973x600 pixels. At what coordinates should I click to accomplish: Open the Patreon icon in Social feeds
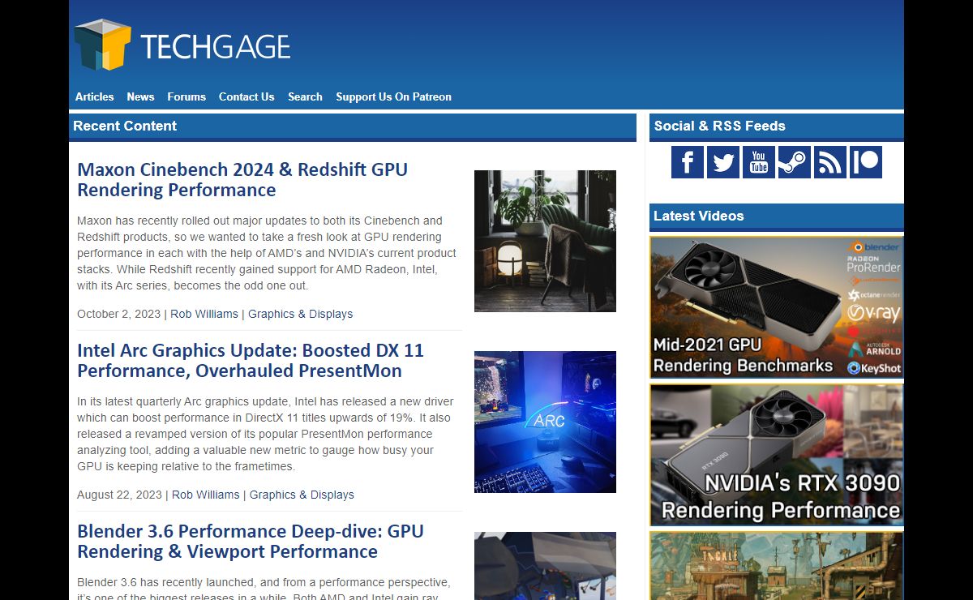866,162
